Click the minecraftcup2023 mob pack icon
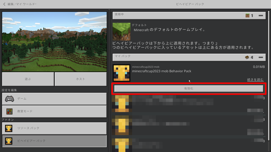The width and height of the screenshot is (271, 152). pyautogui.click(x=121, y=73)
